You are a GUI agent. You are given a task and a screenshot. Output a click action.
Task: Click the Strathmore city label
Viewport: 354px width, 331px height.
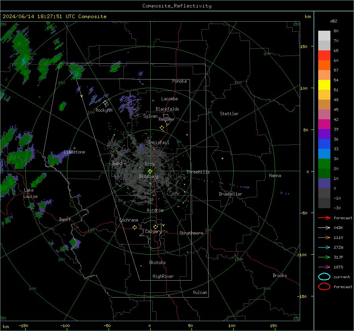pos(191,233)
